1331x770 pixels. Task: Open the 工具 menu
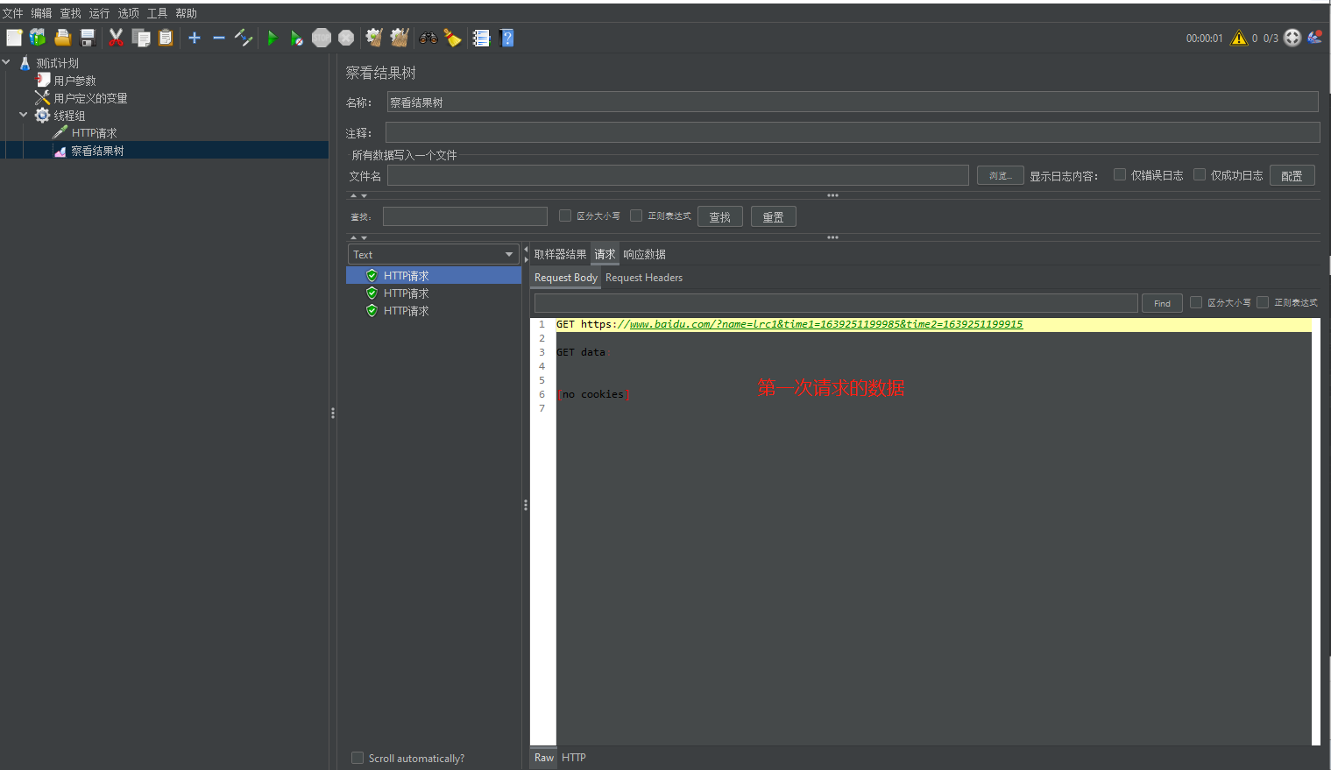(x=158, y=13)
